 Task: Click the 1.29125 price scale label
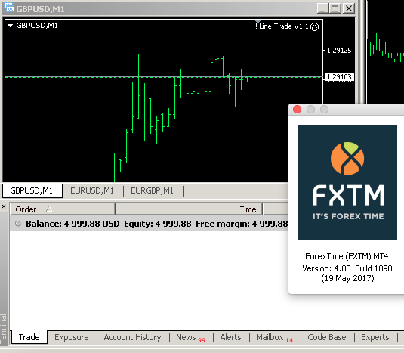click(x=339, y=51)
